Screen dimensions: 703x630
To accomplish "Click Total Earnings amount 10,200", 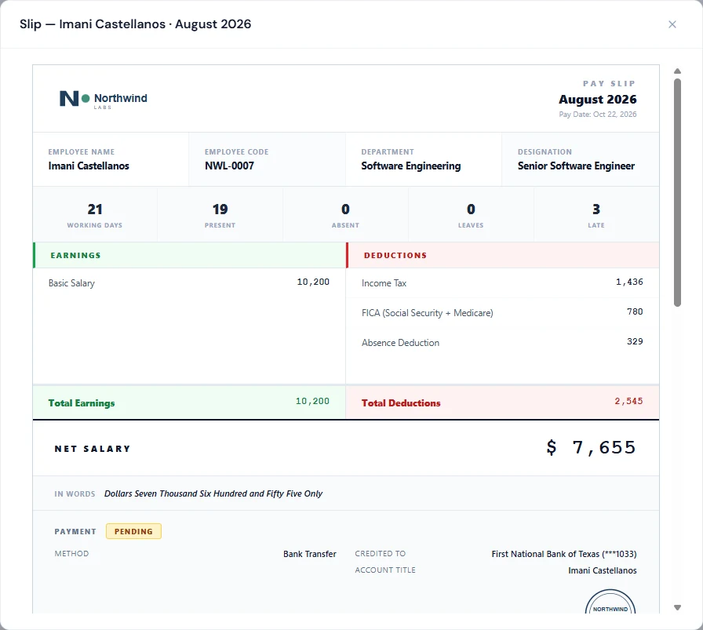I will tap(312, 402).
